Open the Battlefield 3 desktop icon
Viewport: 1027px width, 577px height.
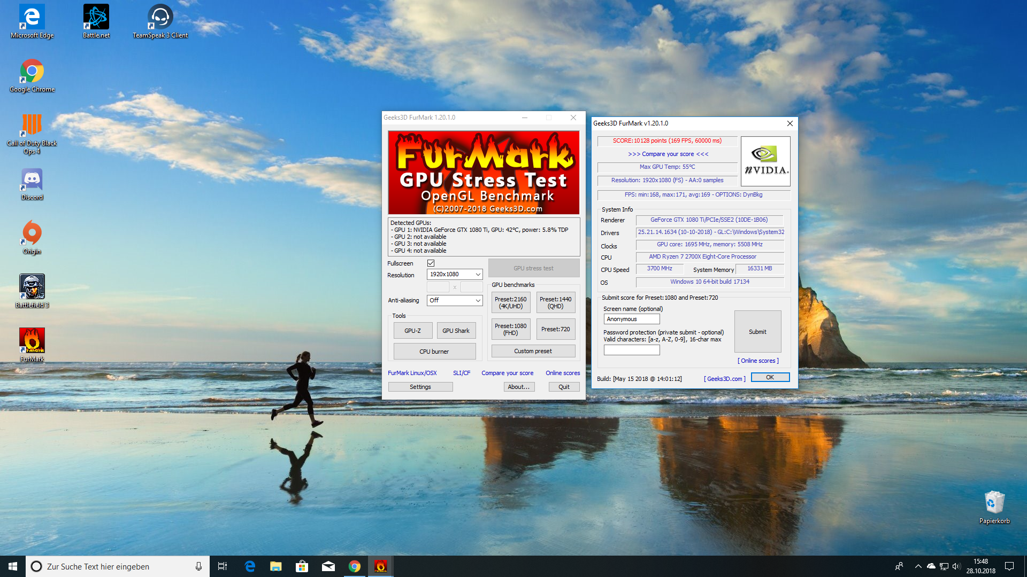tap(32, 287)
